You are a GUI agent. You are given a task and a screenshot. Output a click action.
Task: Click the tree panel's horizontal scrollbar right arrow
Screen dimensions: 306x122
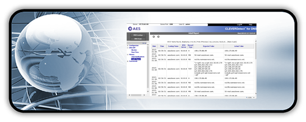pyautogui.click(x=144, y=95)
